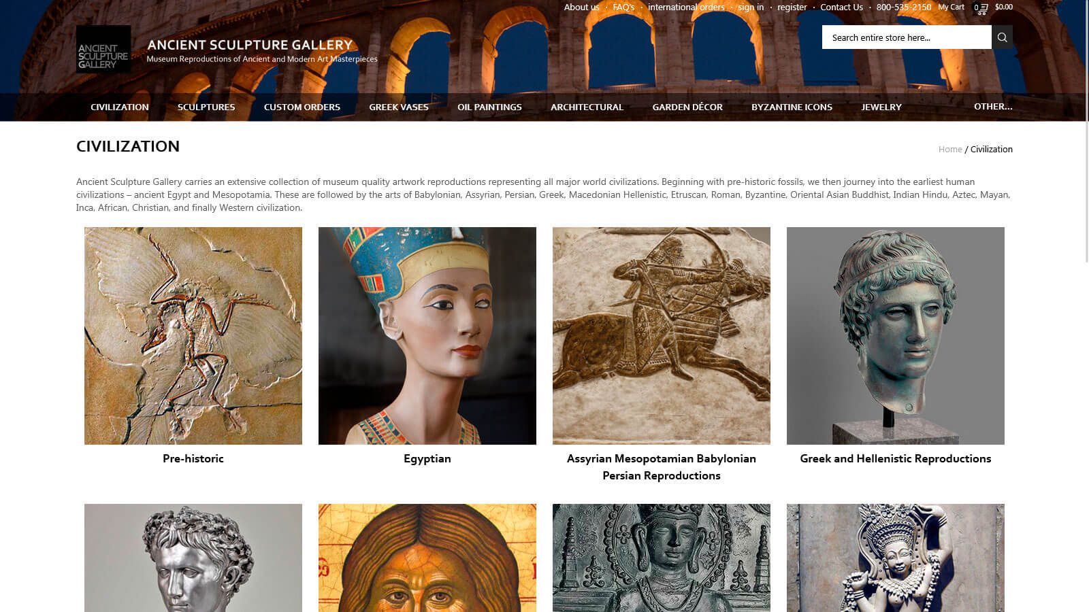This screenshot has height=612, width=1089.
Task: Click the search entire store input field
Action: 905,37
